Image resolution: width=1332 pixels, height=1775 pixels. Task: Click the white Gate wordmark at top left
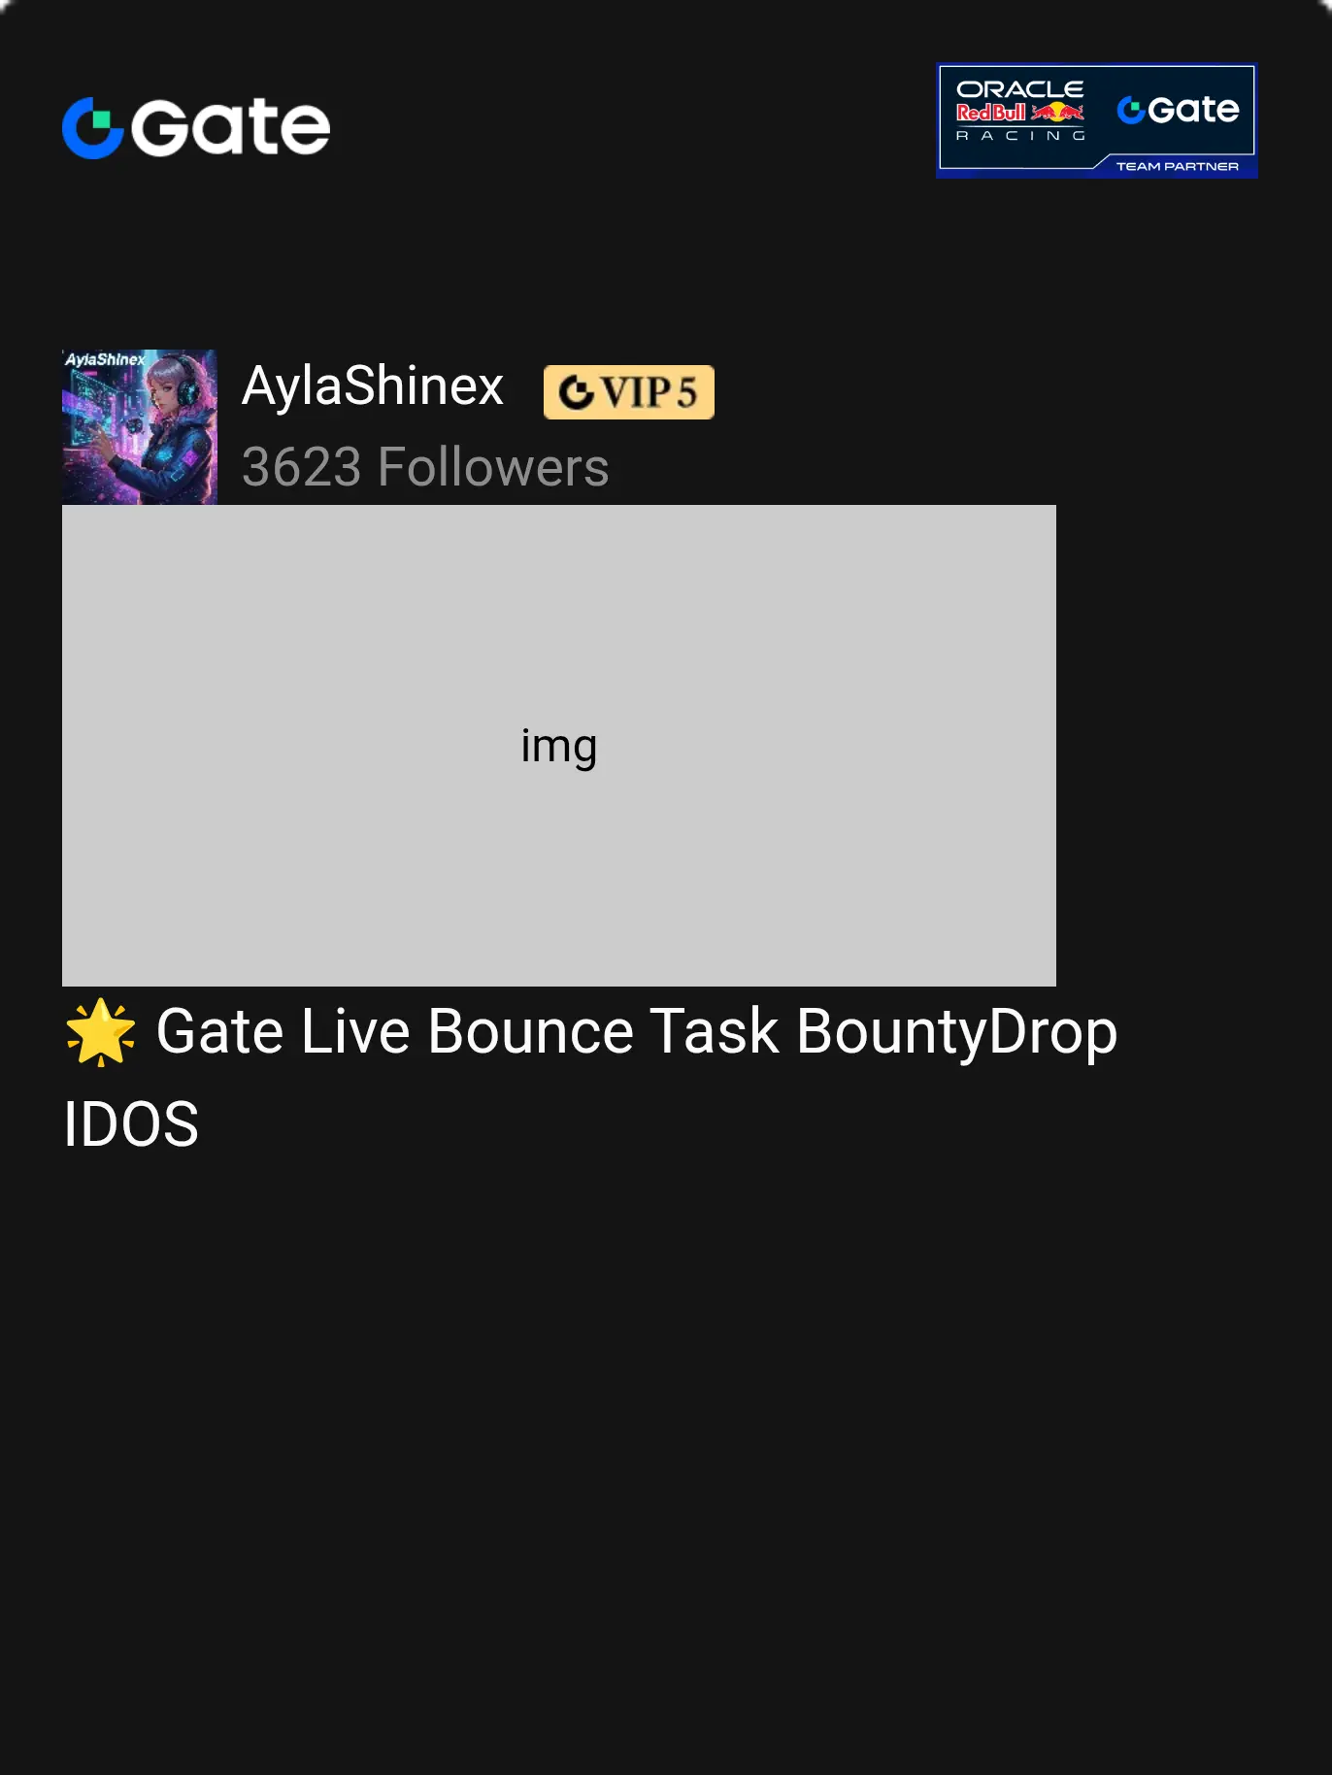pos(231,127)
